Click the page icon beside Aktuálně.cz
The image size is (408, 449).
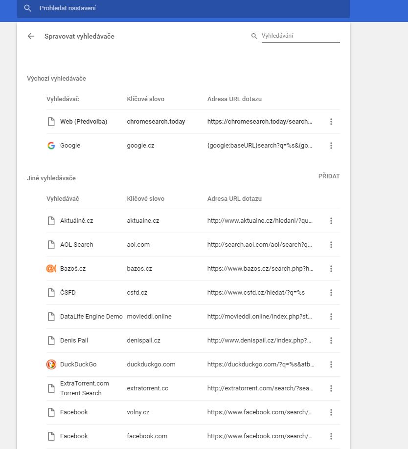pyautogui.click(x=51, y=221)
